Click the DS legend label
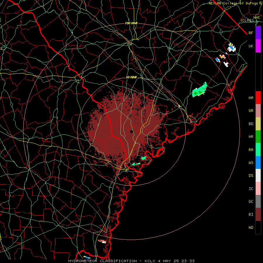The height and width of the screenshot is (263, 263). click(251, 176)
